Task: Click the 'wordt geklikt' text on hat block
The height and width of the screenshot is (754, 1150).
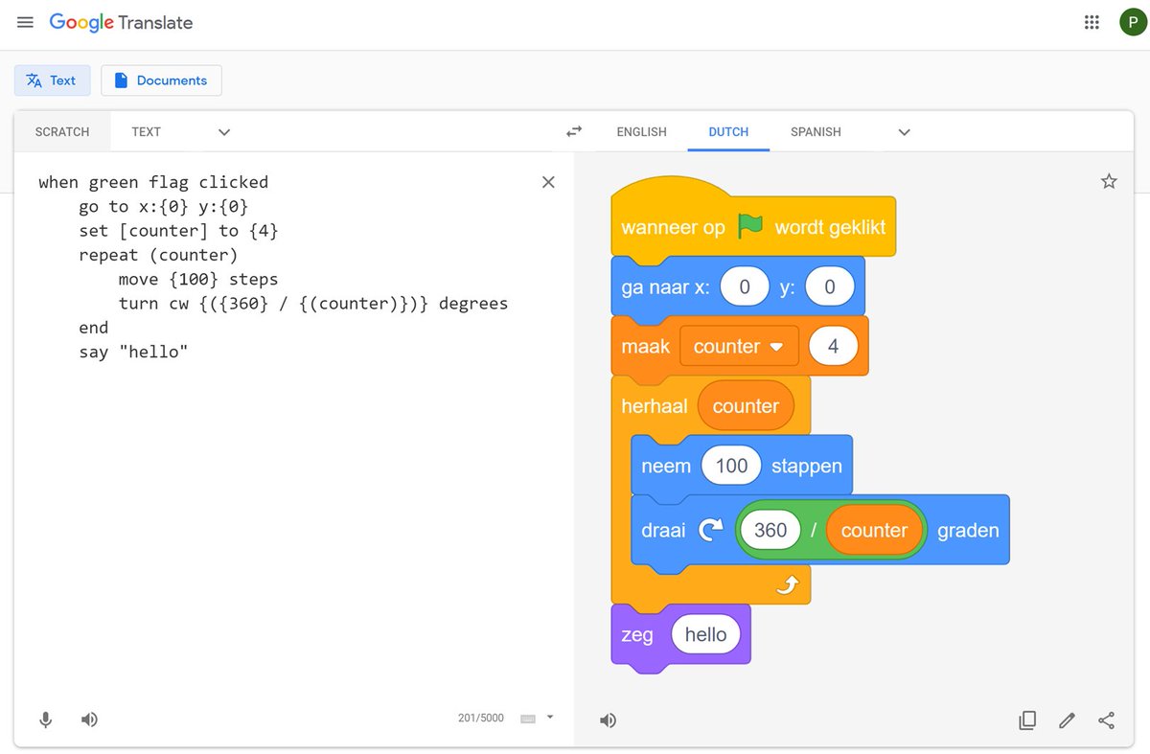Action: 830,228
